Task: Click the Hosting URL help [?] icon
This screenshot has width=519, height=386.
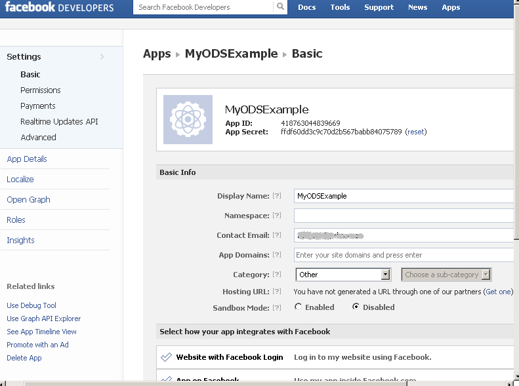Action: tap(277, 292)
